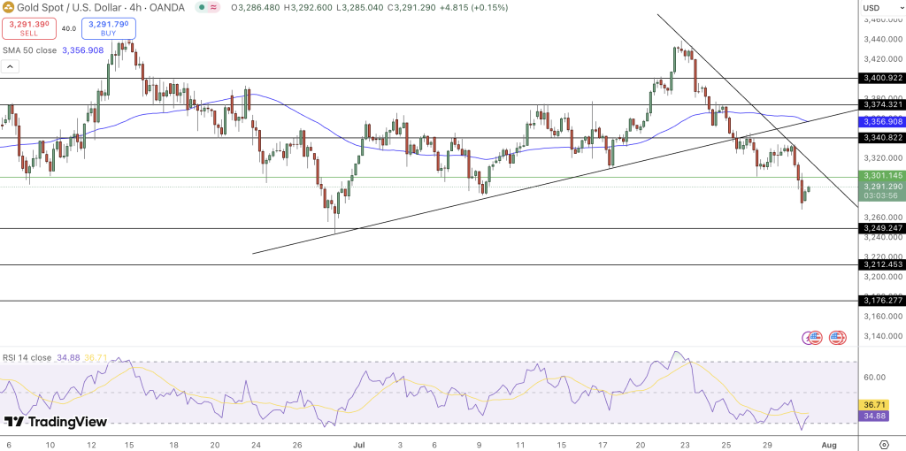
Task: Open chart settings hexagon gear icon
Action: [x=884, y=445]
